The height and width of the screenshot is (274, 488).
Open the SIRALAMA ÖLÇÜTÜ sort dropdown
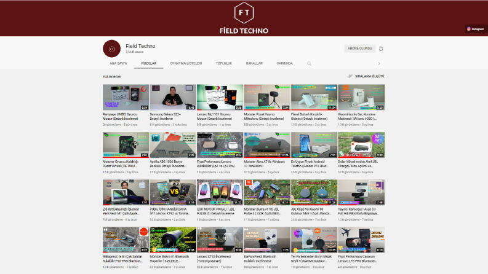coord(367,76)
